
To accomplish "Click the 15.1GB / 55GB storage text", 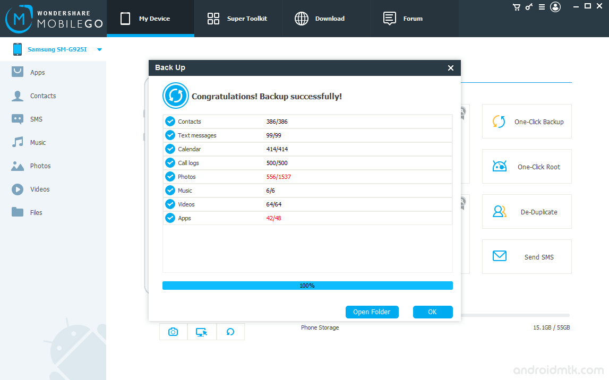I will tap(552, 327).
